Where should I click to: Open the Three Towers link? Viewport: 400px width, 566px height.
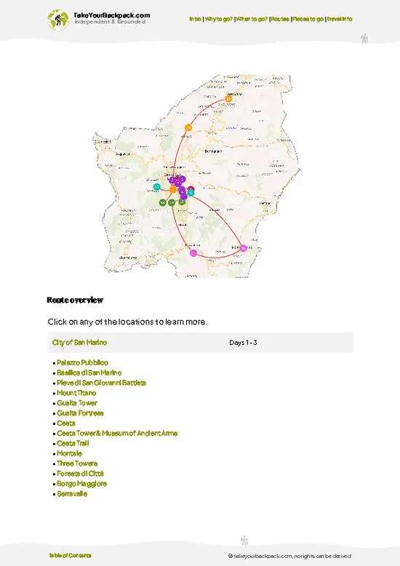tap(77, 463)
